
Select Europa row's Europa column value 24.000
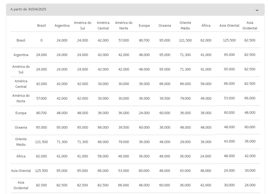pyautogui.click(x=144, y=113)
